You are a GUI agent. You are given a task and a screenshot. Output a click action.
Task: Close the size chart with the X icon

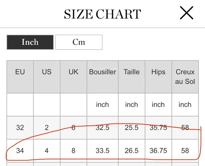(x=186, y=13)
